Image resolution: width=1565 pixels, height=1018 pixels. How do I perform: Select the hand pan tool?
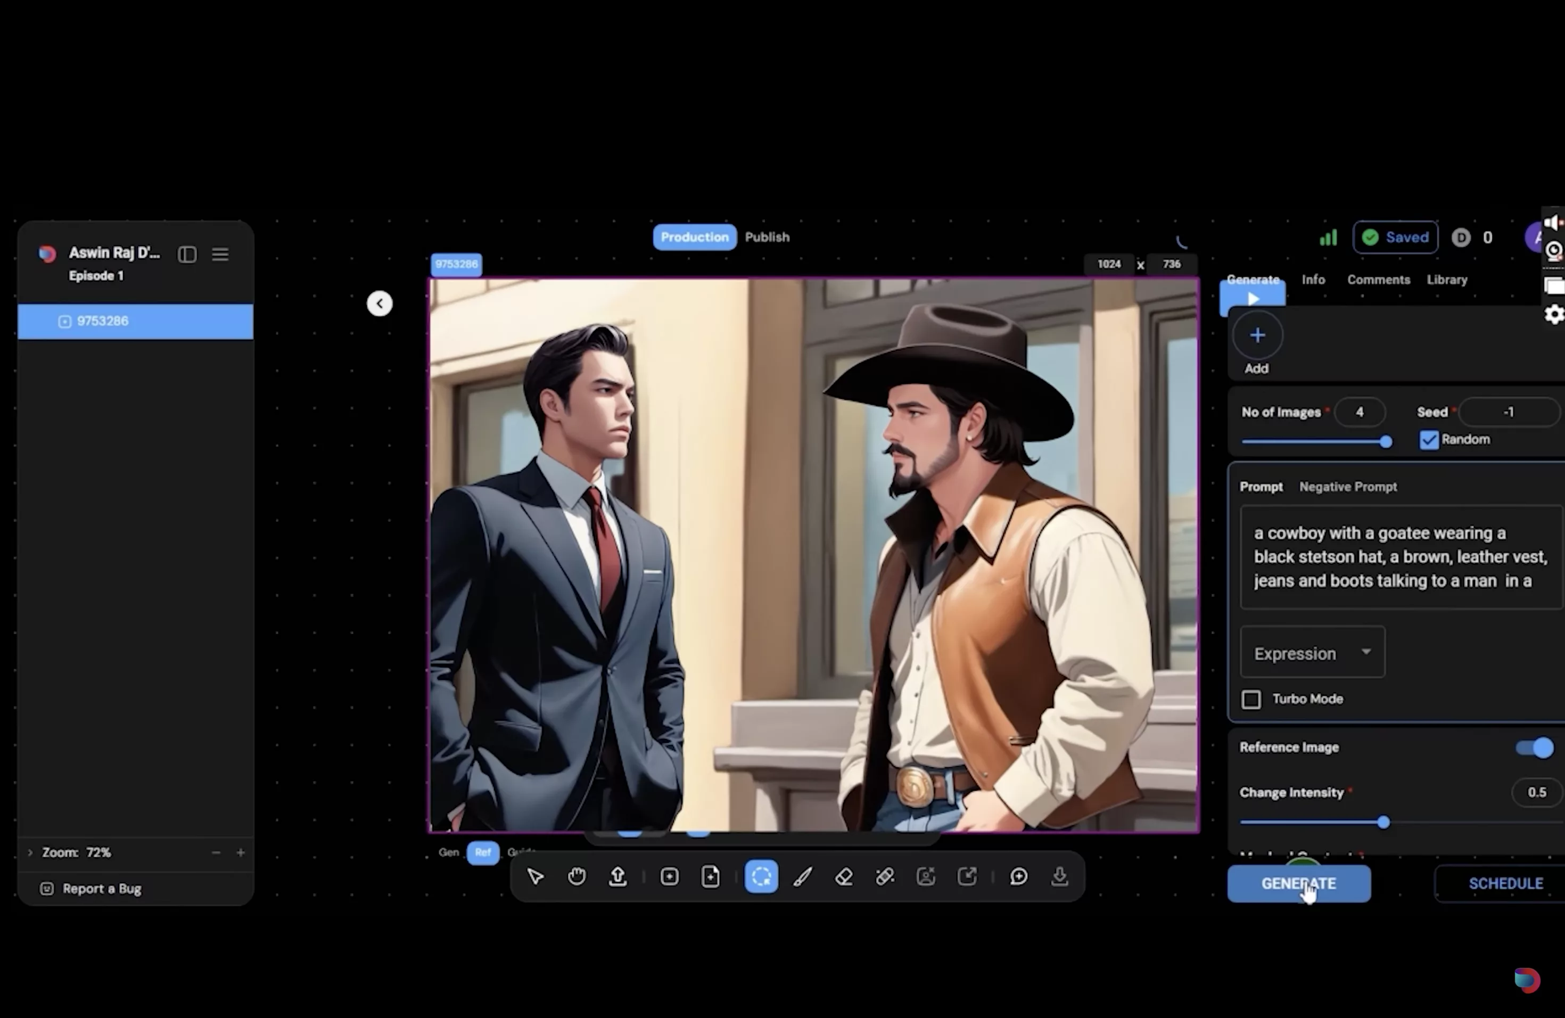point(576,876)
